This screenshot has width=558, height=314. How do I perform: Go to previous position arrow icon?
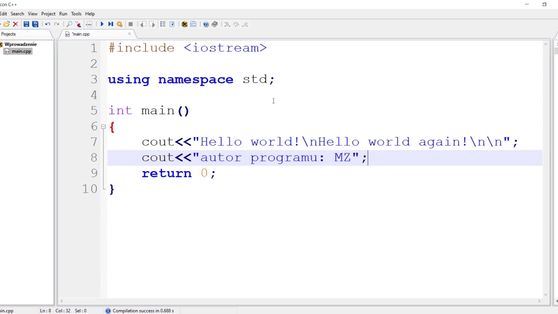[x=143, y=24]
